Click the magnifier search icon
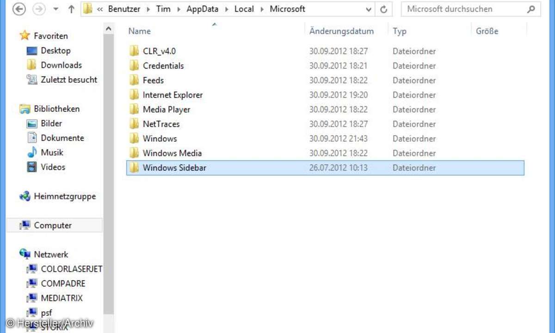Image resolution: width=555 pixels, height=333 pixels. pyautogui.click(x=531, y=9)
